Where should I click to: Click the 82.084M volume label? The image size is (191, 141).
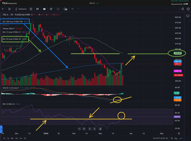[x=178, y=75]
